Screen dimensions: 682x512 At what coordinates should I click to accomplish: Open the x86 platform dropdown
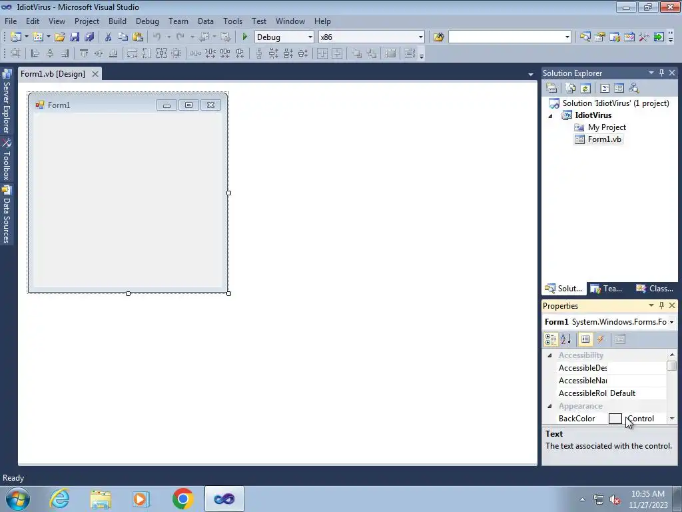pyautogui.click(x=421, y=37)
